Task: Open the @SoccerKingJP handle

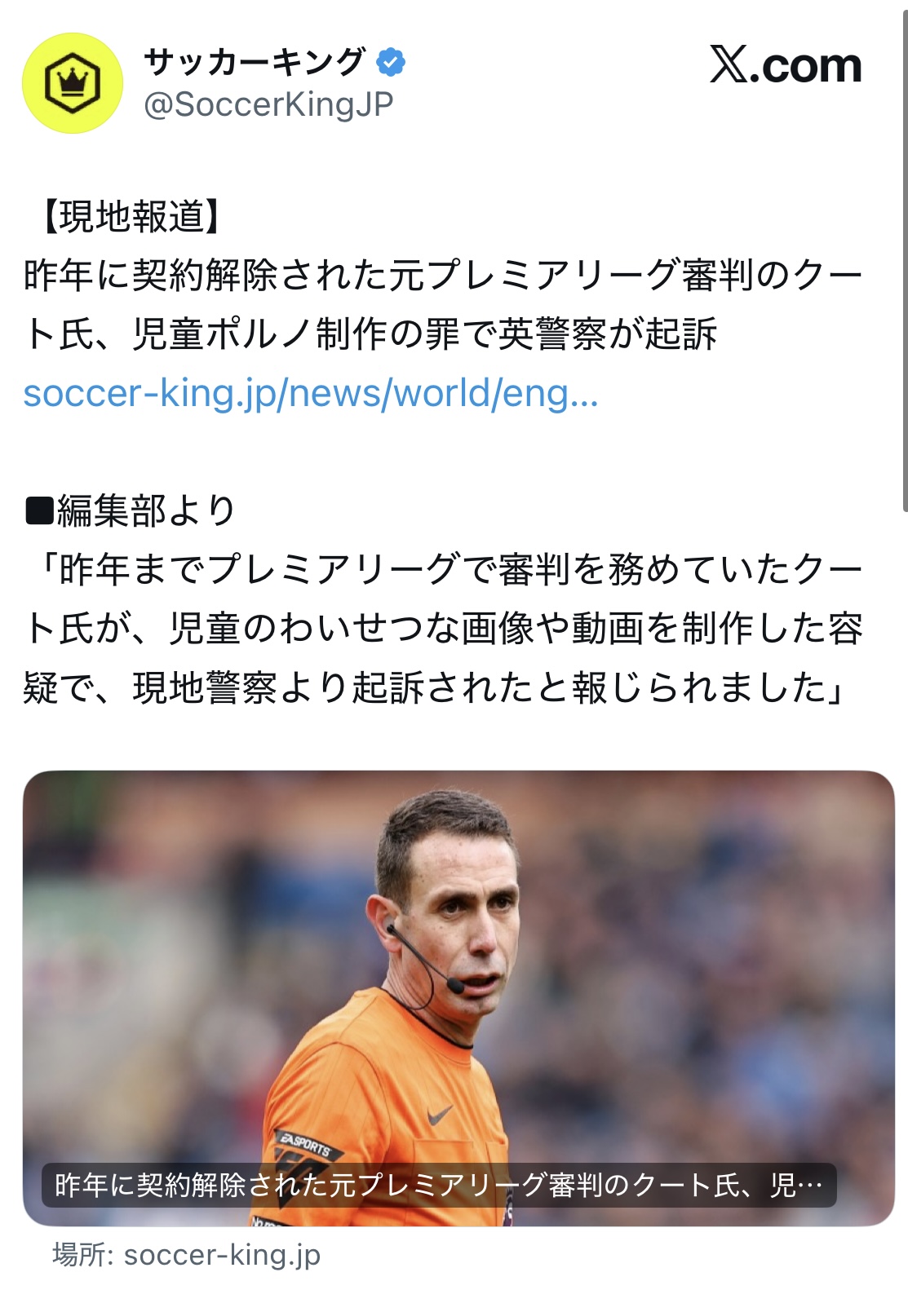Action: (268, 104)
